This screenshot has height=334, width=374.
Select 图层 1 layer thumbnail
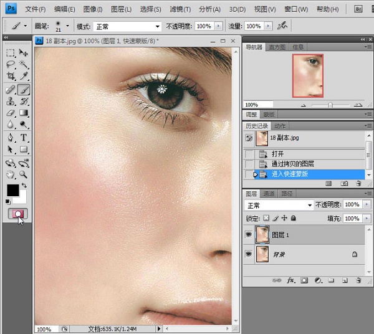pyautogui.click(x=262, y=234)
